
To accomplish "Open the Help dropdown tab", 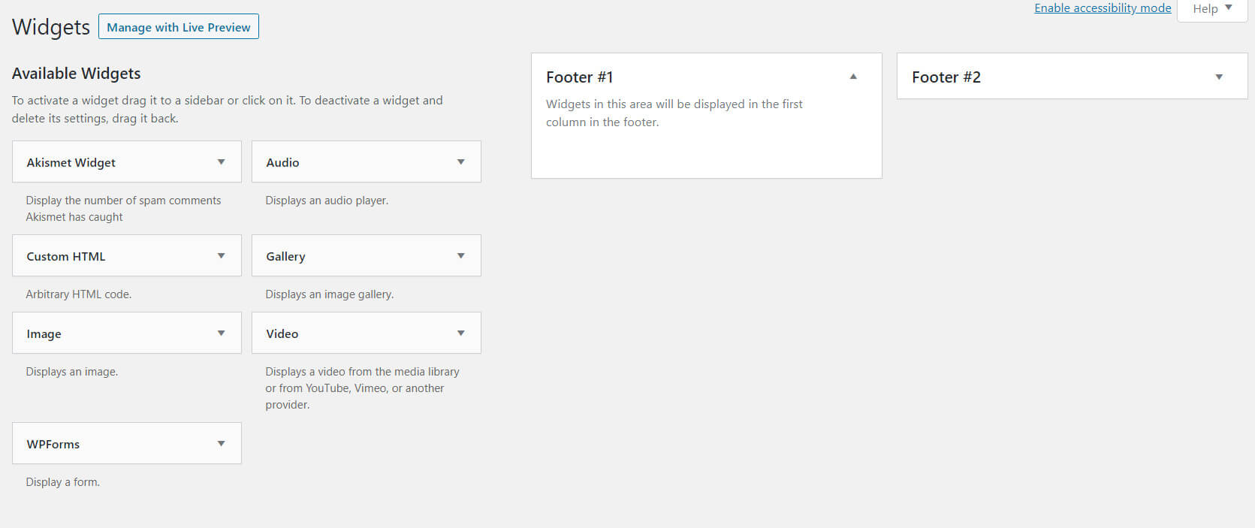I will click(x=1212, y=9).
